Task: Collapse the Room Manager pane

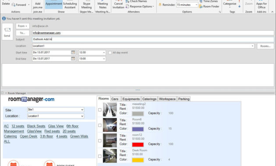Action: coord(2,93)
